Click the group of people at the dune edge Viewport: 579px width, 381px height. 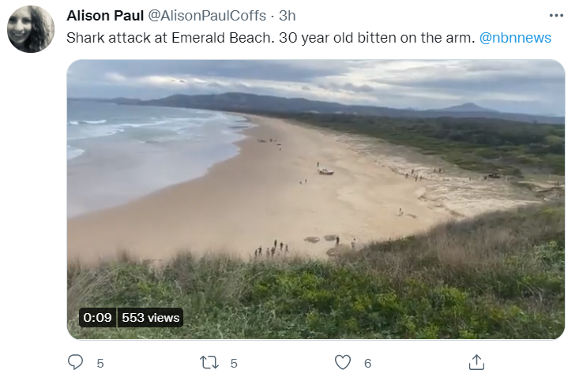pyautogui.click(x=272, y=249)
